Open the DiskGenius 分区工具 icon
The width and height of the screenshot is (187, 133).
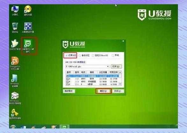point(15,63)
